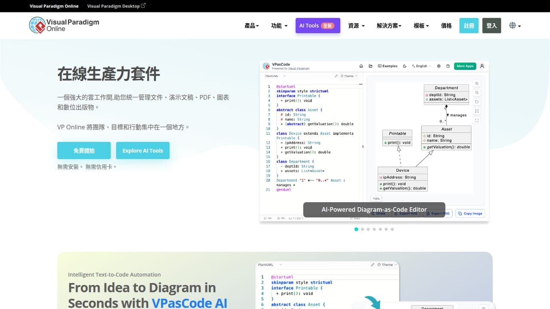The width and height of the screenshot is (550, 309).
Task: Expand the 資源 dropdown menu
Action: point(356,26)
